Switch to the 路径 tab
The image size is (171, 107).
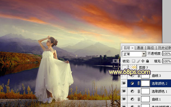click(151, 48)
